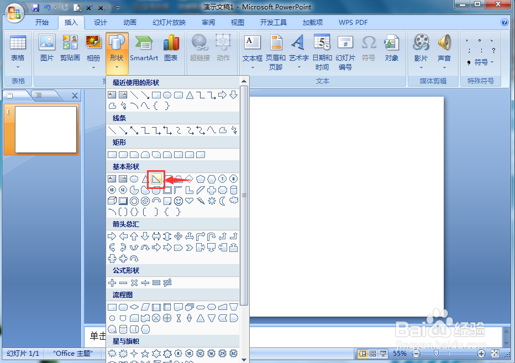Select the cross shape in basic shapes
Screen dimensions: 515x363
[x=212, y=190]
